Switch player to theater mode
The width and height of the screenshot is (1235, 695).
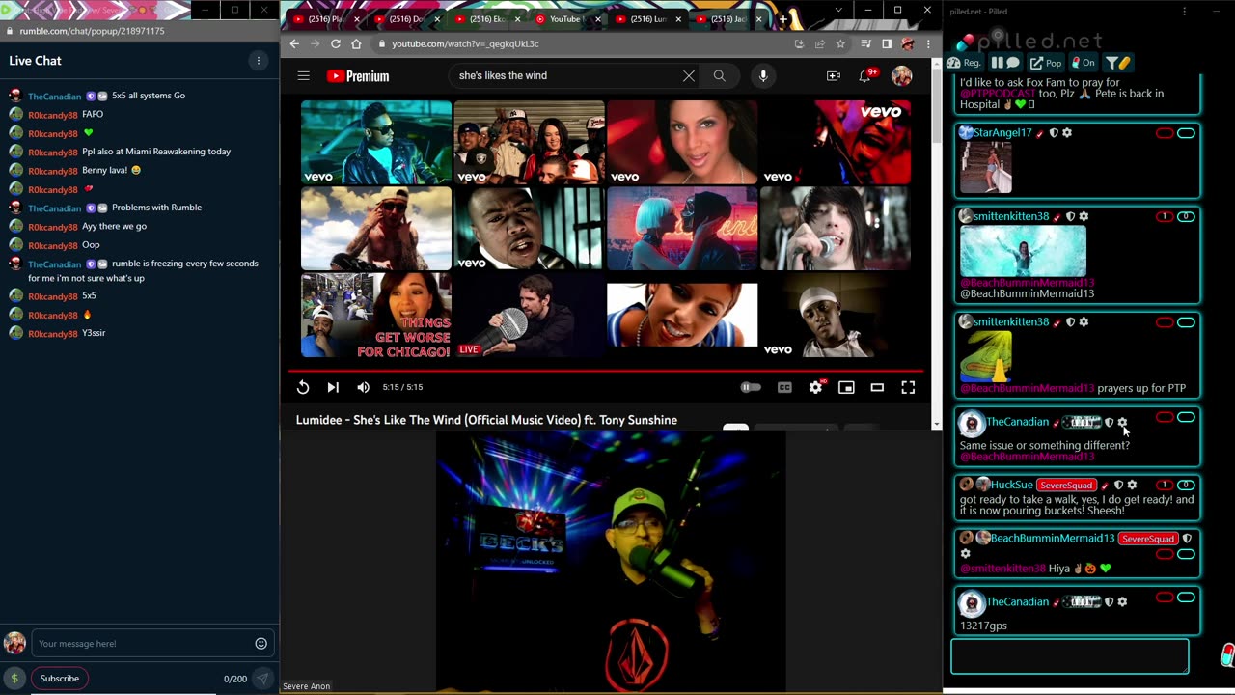click(877, 387)
